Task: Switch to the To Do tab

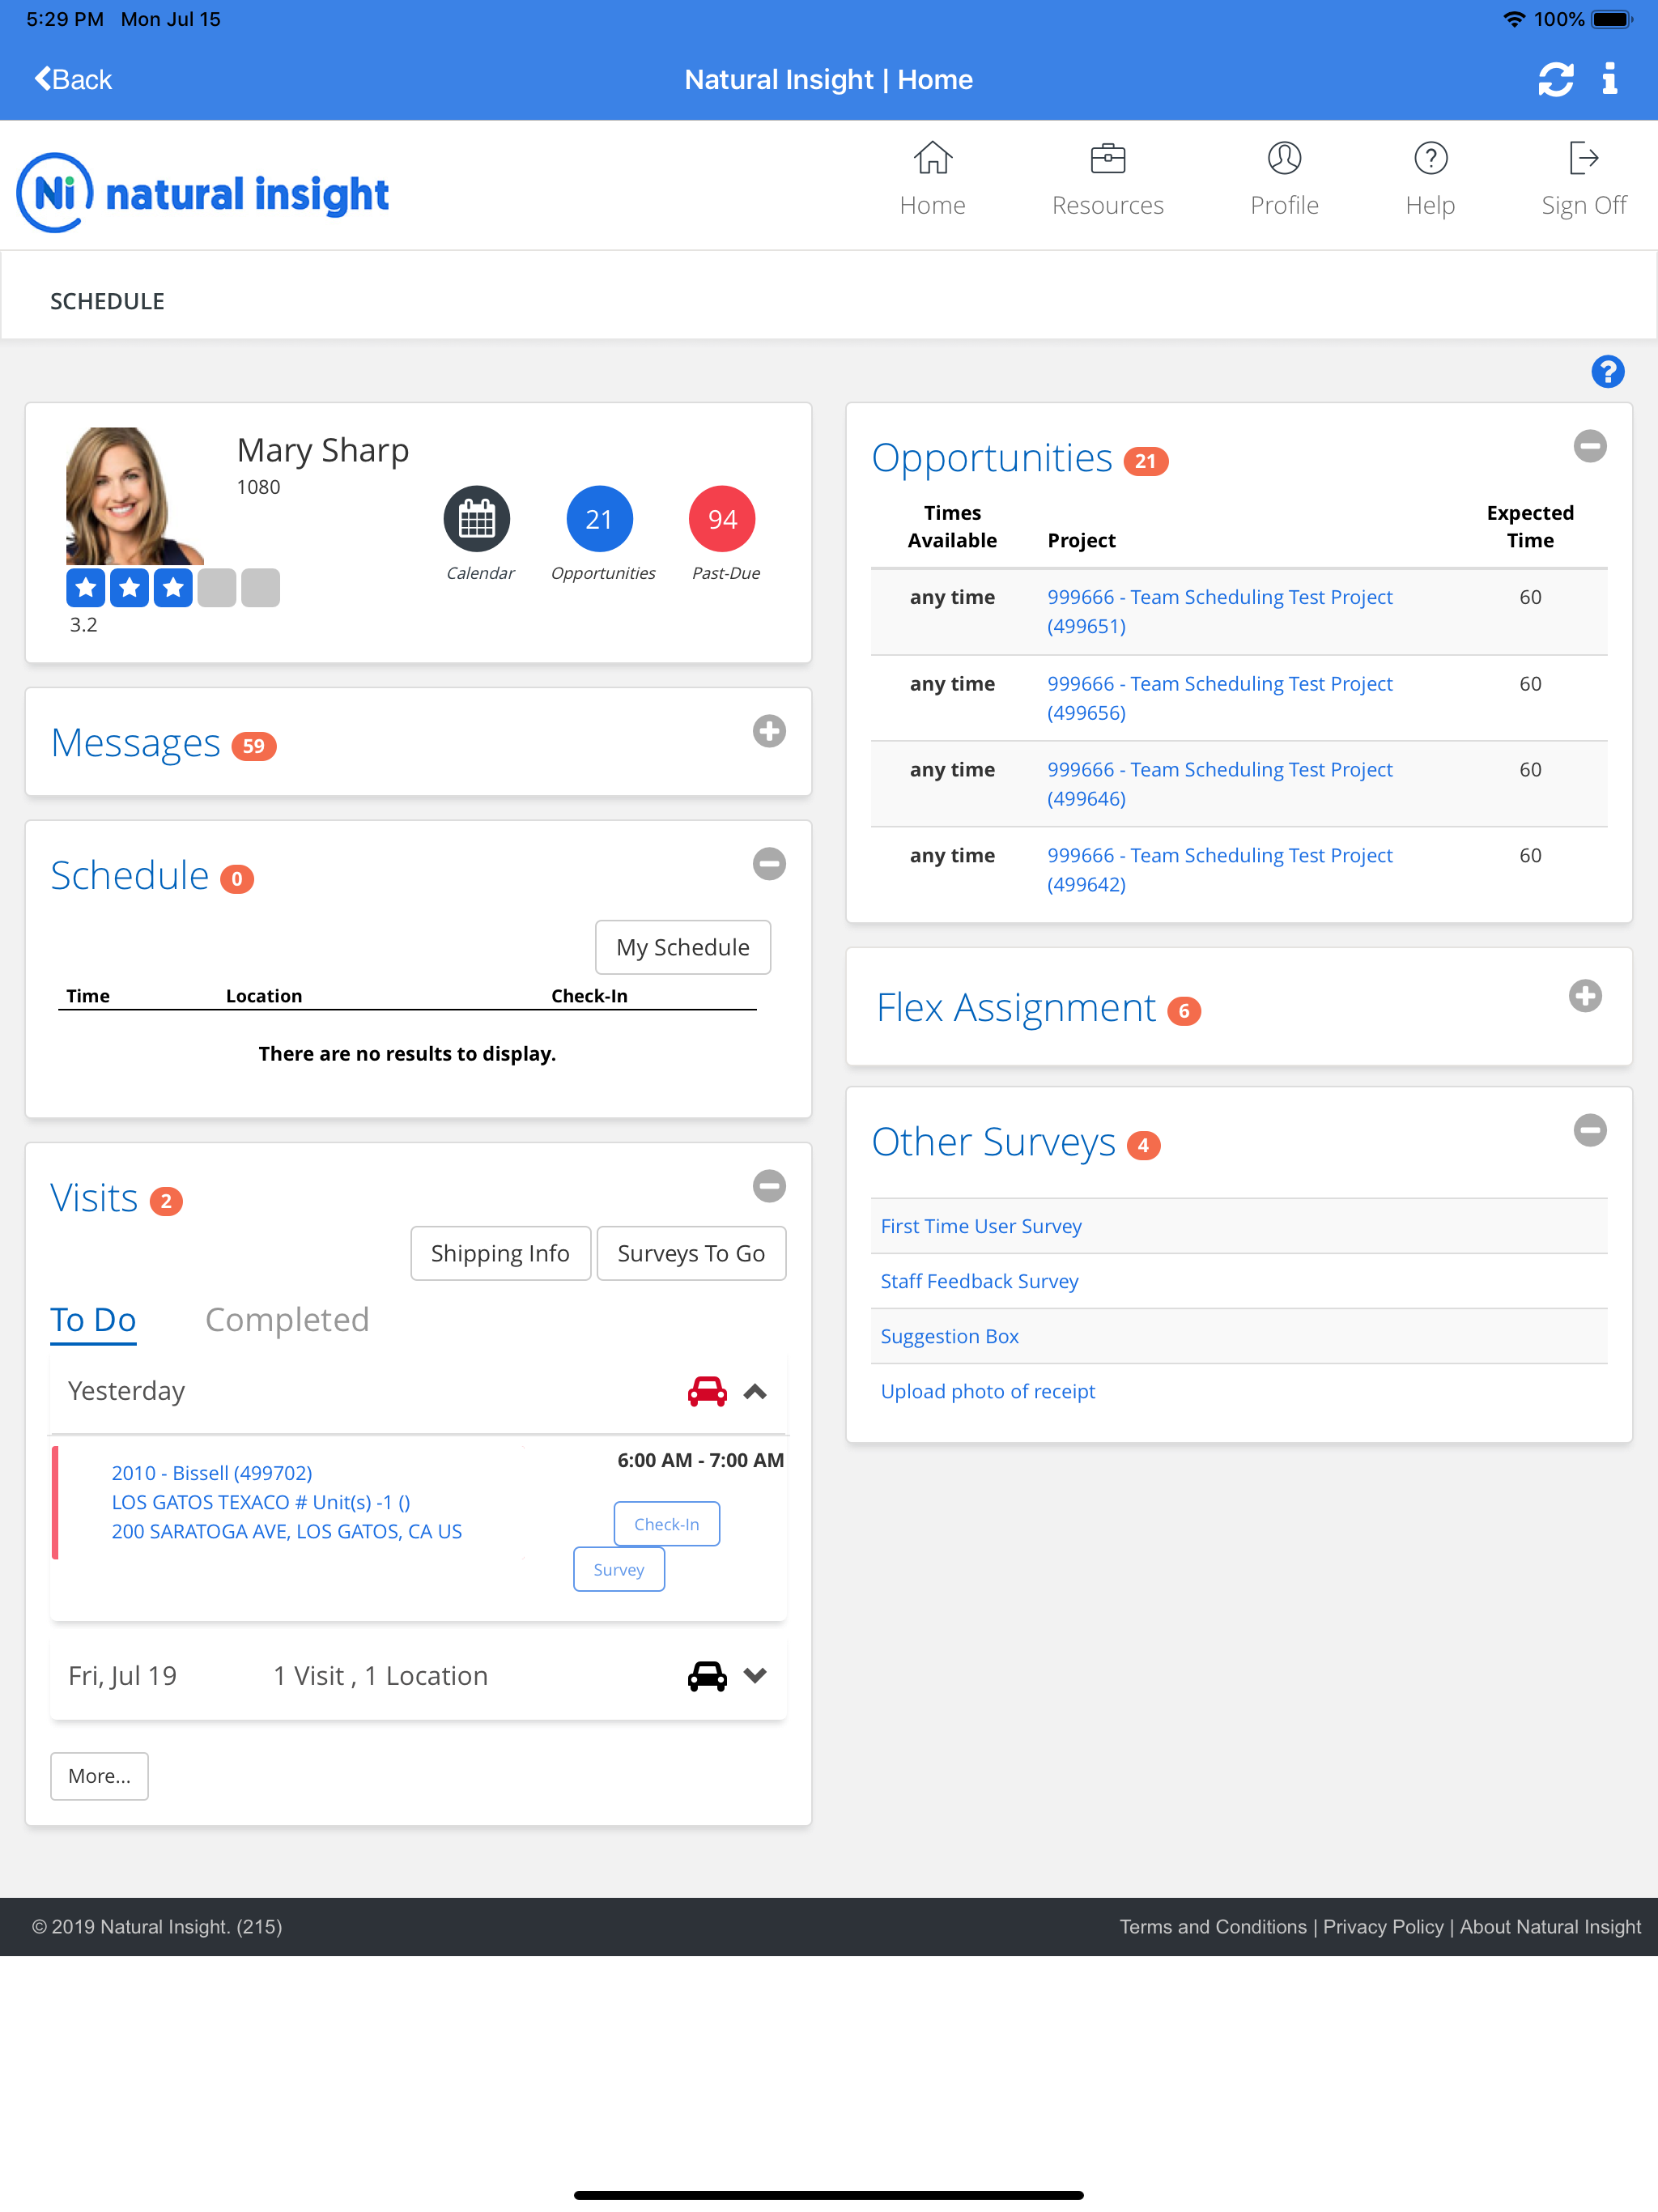Action: tap(93, 1320)
